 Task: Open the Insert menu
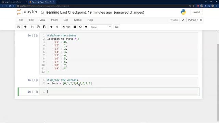coord(54,20)
